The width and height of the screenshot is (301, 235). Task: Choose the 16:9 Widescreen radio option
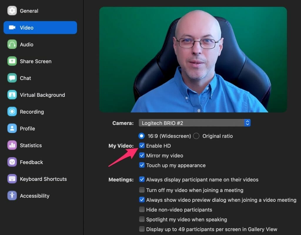[142, 136]
